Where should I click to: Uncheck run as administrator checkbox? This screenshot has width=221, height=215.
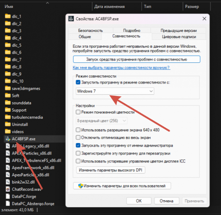point(78,145)
